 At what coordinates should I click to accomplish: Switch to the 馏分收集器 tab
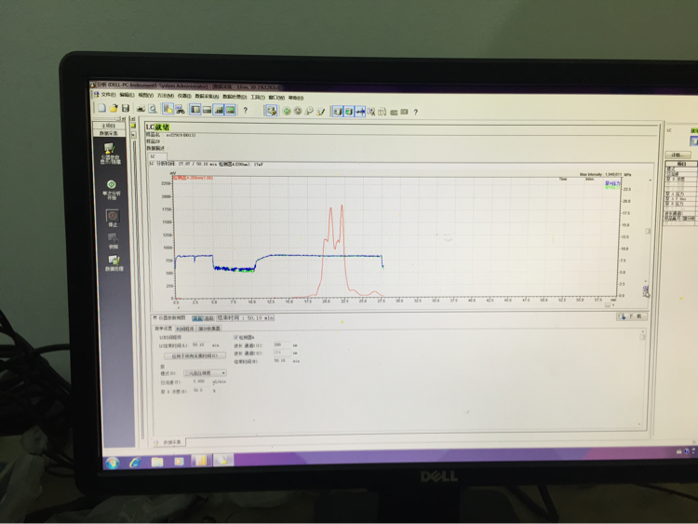[209, 329]
